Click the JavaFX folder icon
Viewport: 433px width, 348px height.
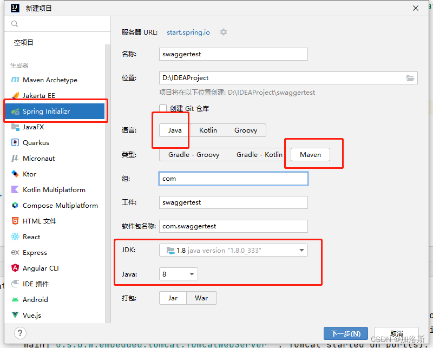click(x=15, y=127)
